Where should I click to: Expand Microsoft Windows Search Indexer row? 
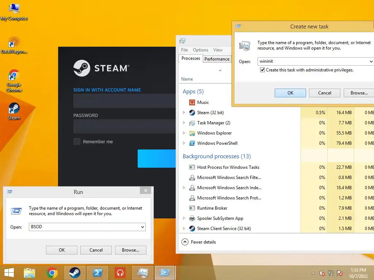click(184, 188)
